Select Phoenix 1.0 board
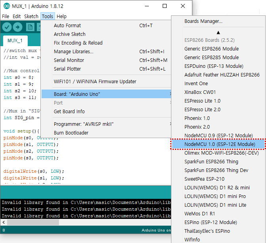This screenshot has width=266, height=243. 218,118
